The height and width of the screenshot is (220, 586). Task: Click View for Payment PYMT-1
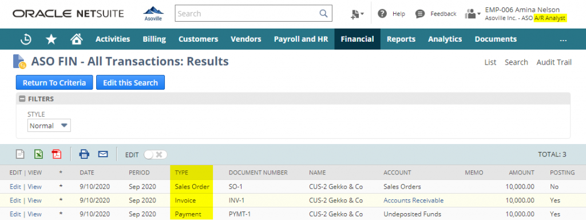point(34,214)
